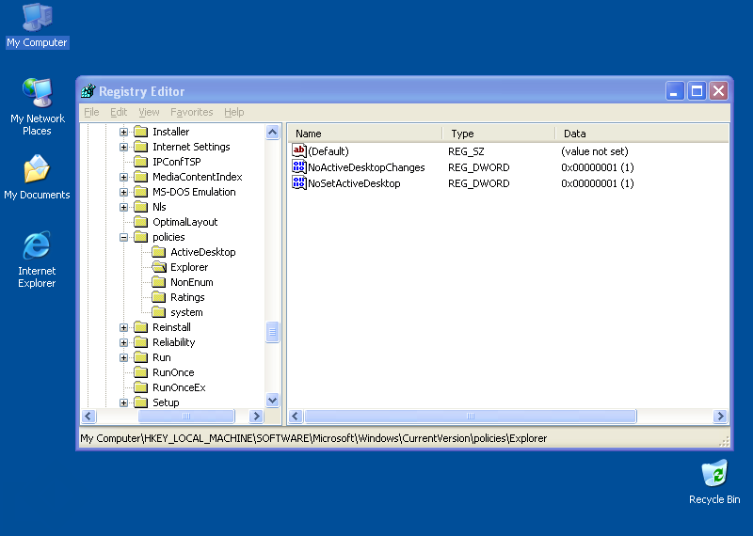
Task: Select the RunOnceEx key label
Action: point(179,387)
